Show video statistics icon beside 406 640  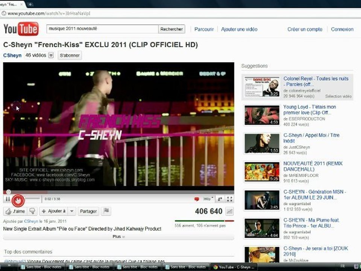tap(229, 211)
